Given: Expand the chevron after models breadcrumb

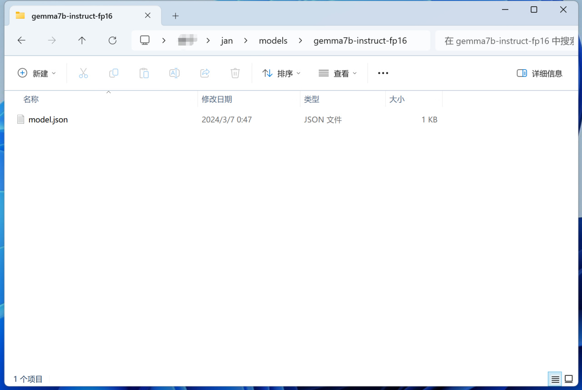Looking at the screenshot, I should 301,41.
